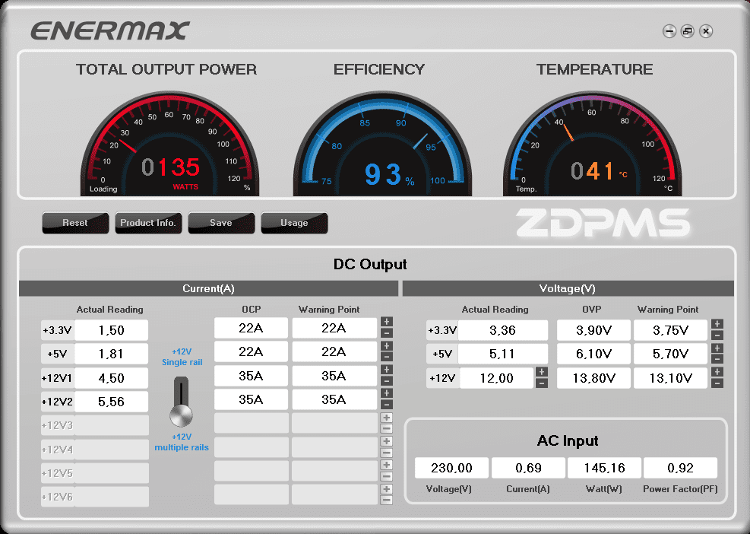This screenshot has height=534, width=750.
Task: Decrease +5V current warning point
Action: (x=387, y=357)
